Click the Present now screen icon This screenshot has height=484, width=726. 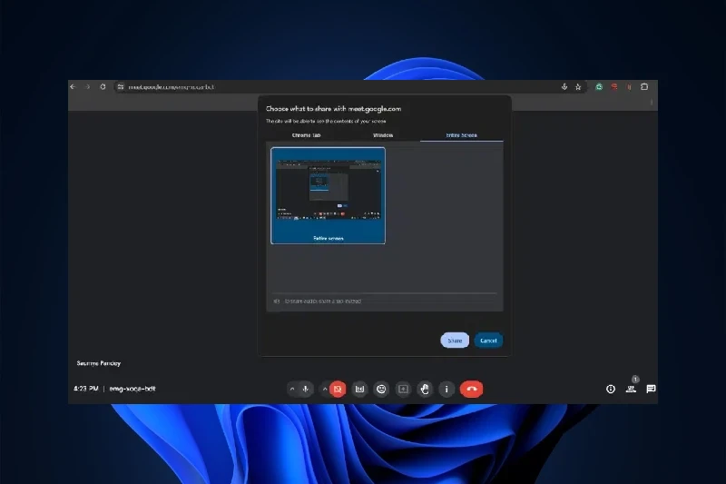[x=403, y=389]
